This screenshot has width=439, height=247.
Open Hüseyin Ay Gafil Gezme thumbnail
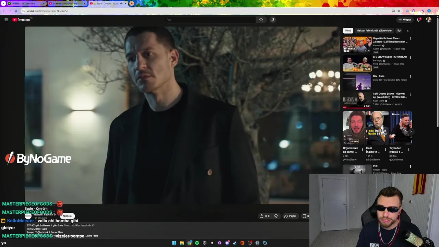[x=357, y=100]
